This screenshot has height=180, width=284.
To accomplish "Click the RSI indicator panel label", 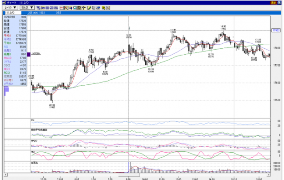I will [x=33, y=120].
